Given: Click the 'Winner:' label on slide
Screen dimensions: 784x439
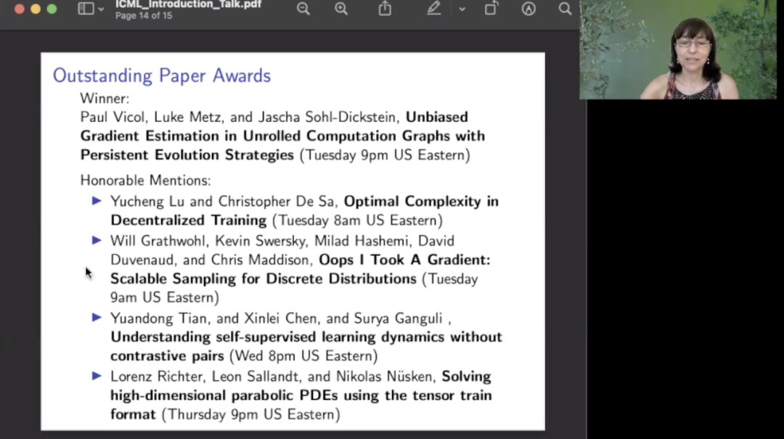Looking at the screenshot, I should [105, 99].
